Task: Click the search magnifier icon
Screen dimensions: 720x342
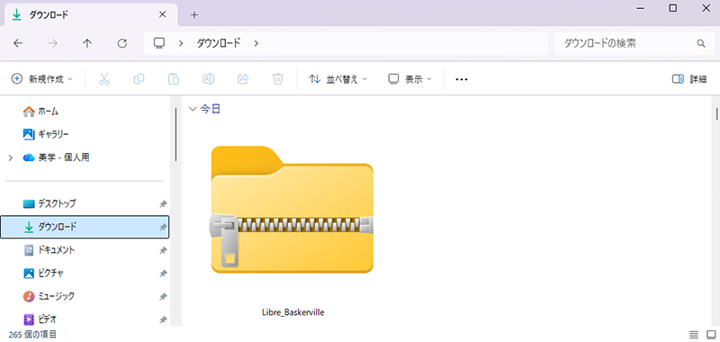Action: point(701,43)
